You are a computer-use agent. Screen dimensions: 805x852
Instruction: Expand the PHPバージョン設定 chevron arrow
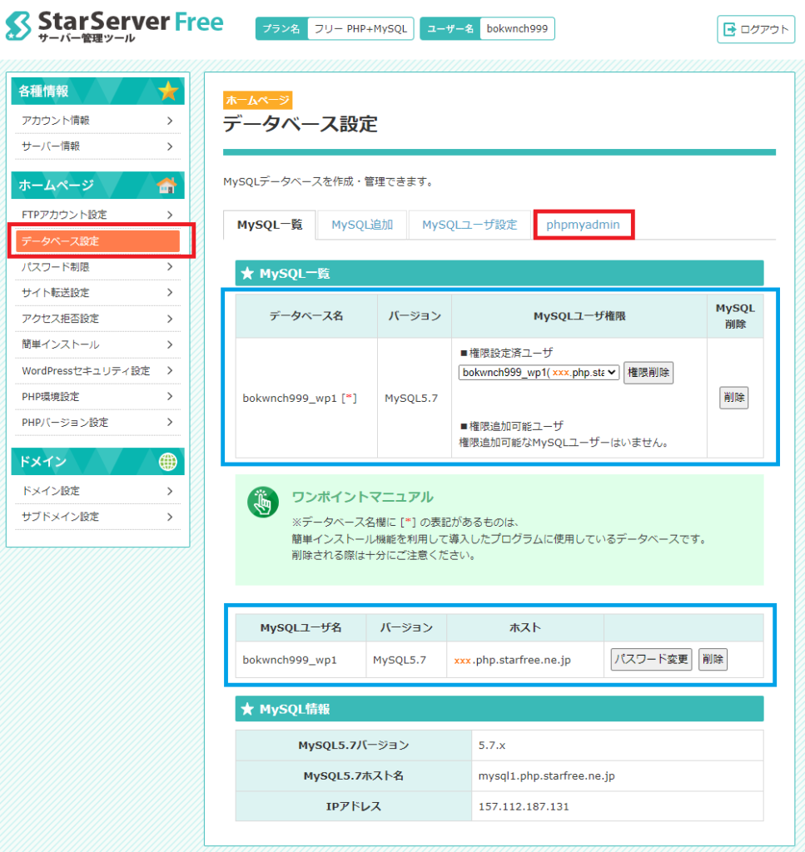point(170,422)
